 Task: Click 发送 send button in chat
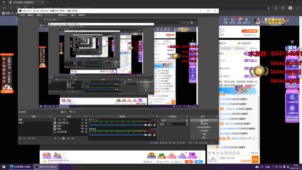255,159
